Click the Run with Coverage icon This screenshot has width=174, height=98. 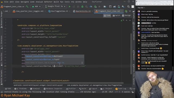tap(86, 7)
